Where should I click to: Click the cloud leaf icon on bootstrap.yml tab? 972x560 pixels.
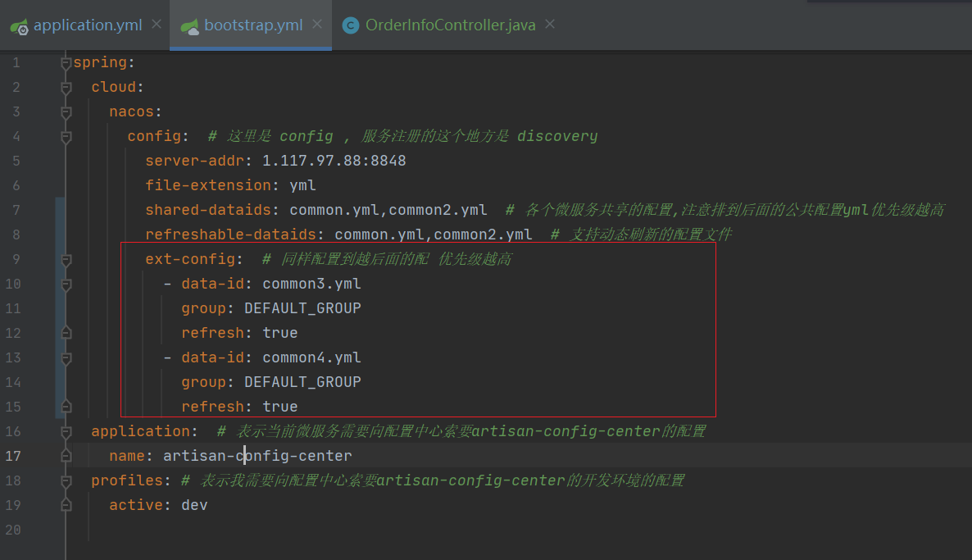189,26
